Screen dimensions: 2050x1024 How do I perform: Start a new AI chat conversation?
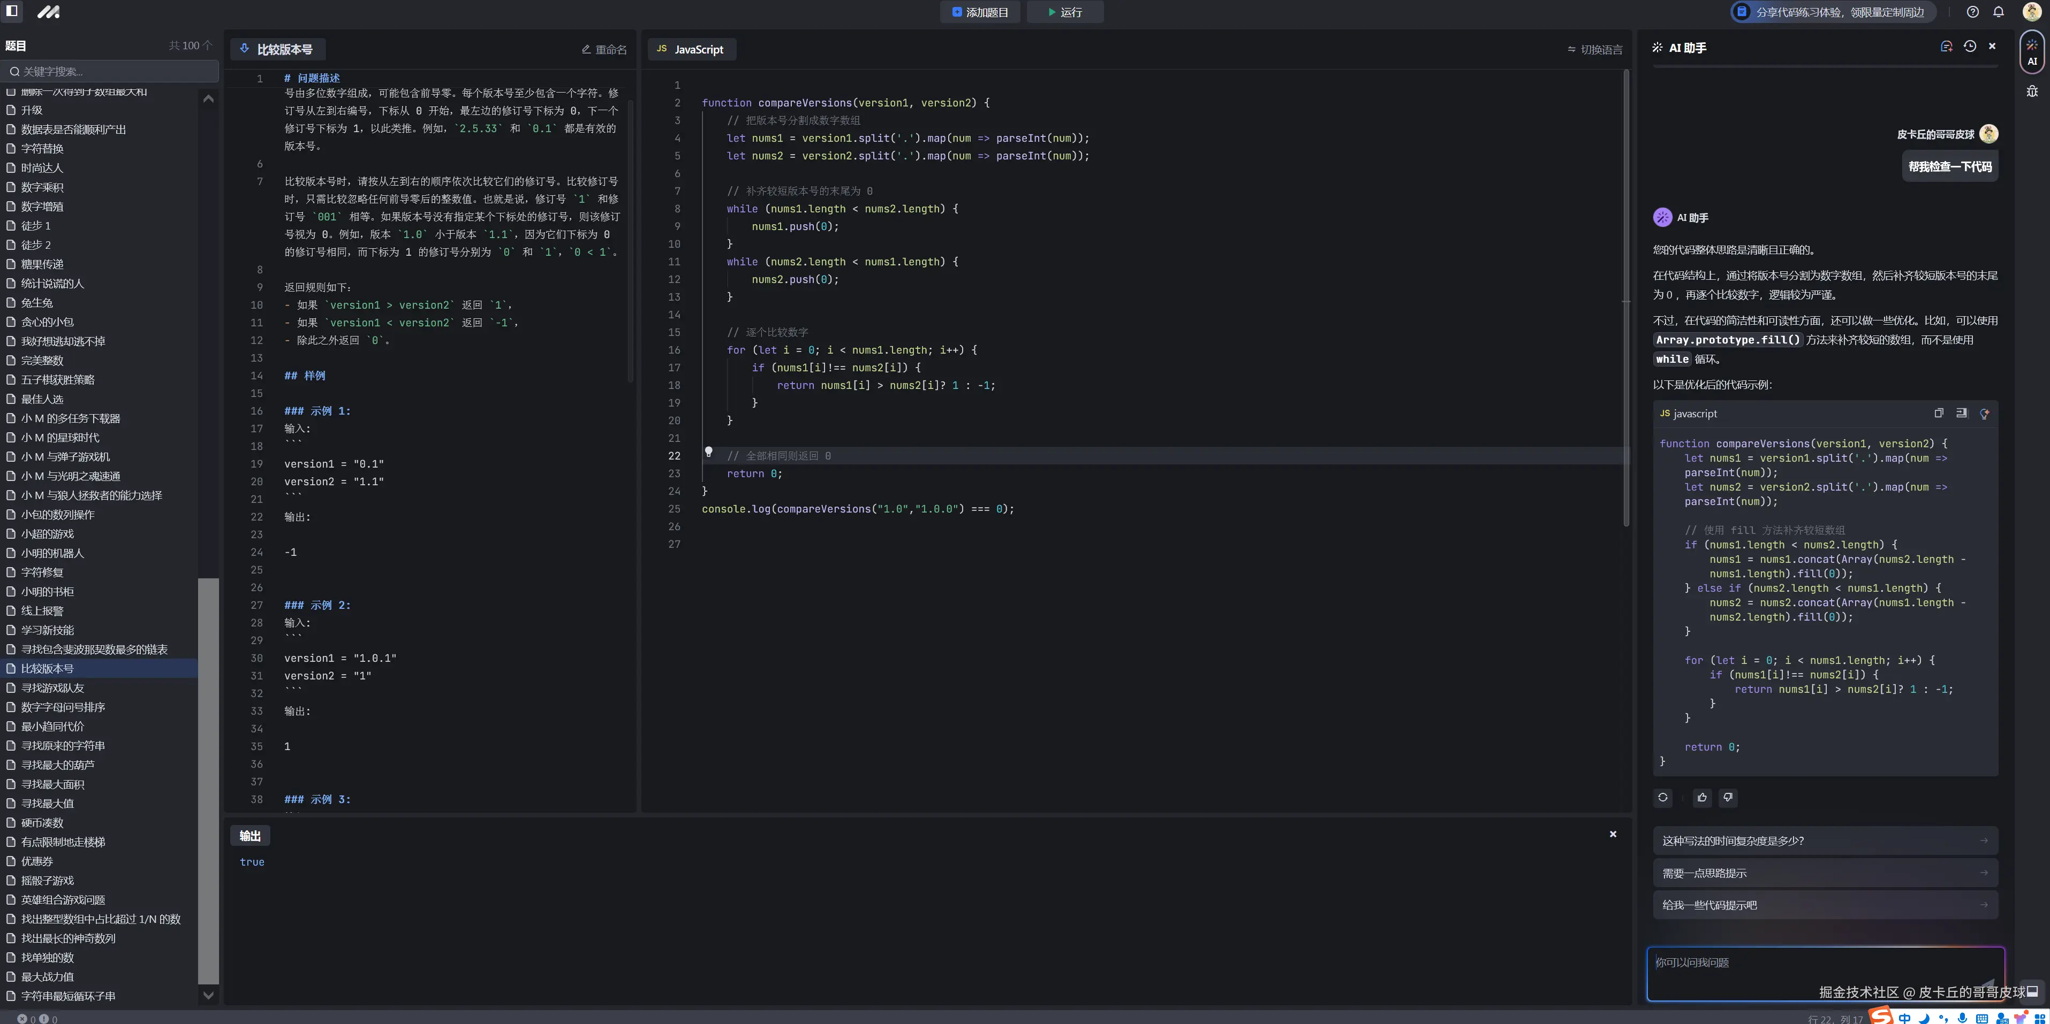1946,47
